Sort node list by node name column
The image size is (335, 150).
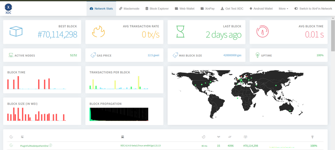(22, 137)
